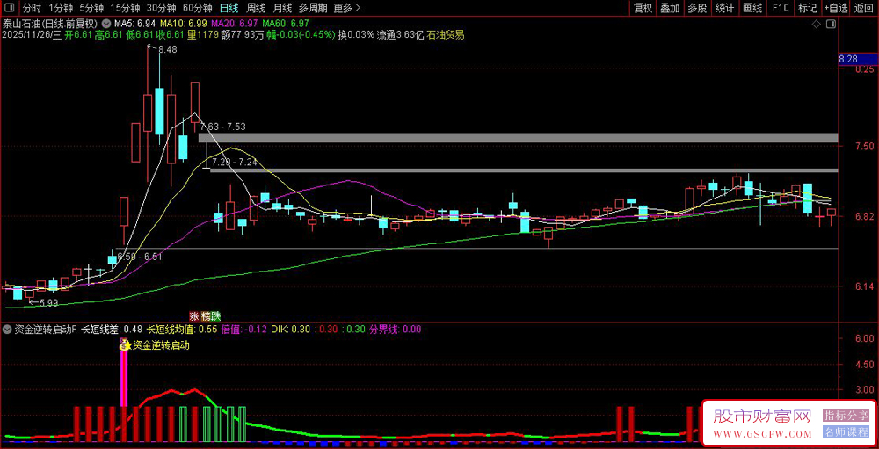The image size is (879, 449).
Task: Click the 5.99 low price annotation
Action: click(48, 302)
